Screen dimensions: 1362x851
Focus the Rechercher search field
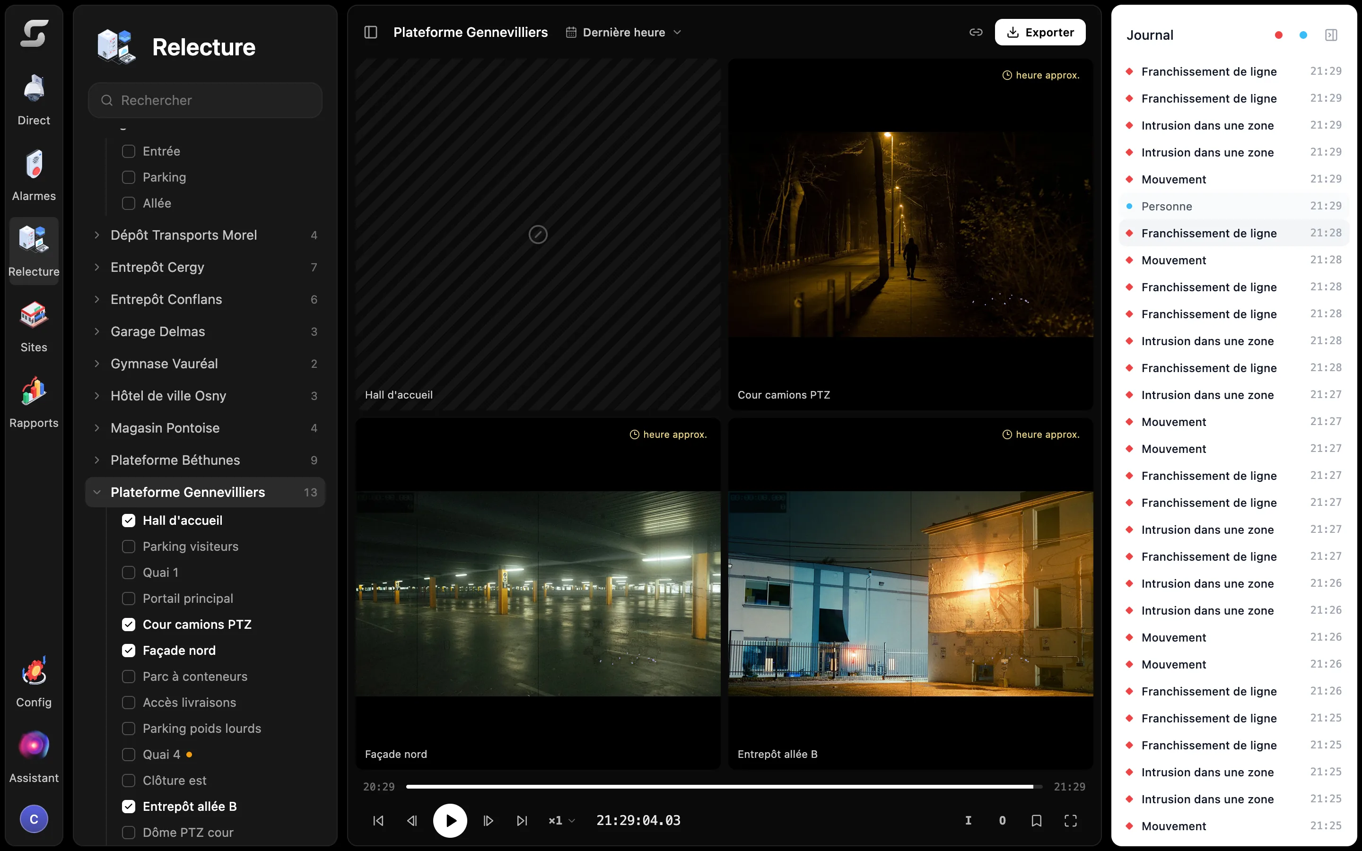tap(205, 100)
